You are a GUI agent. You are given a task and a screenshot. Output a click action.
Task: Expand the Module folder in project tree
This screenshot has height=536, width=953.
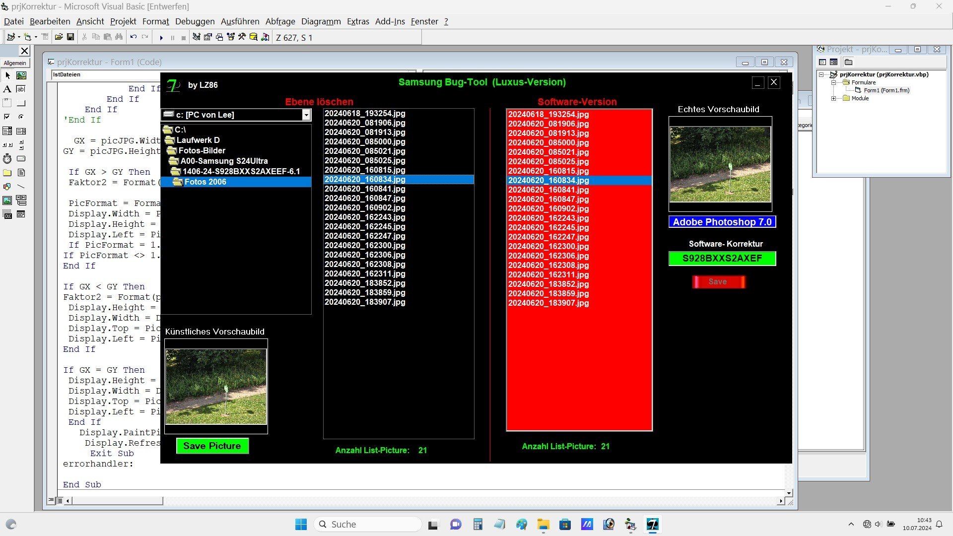pos(834,98)
